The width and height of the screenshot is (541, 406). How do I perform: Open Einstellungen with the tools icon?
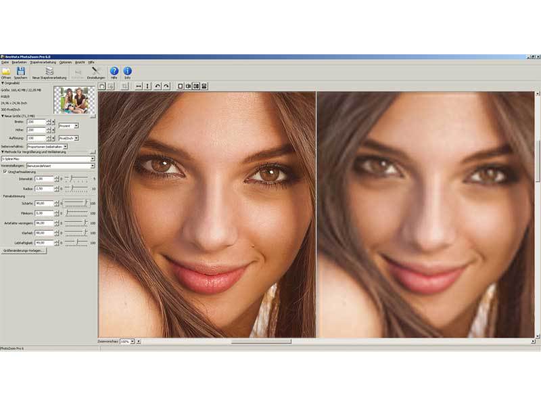[95, 72]
